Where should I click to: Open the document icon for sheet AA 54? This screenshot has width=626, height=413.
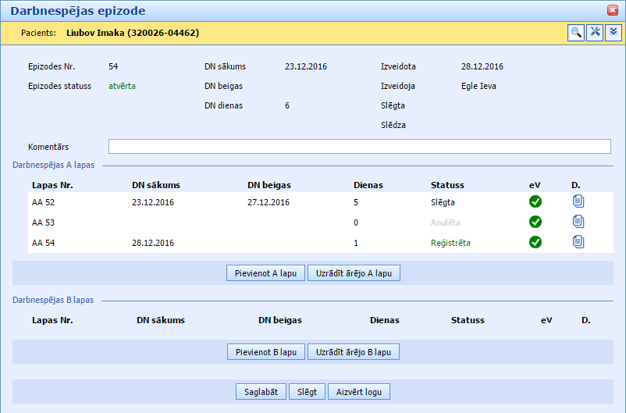click(578, 242)
